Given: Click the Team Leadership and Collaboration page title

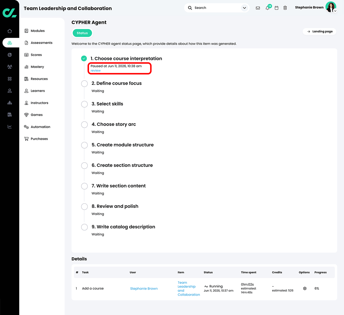Looking at the screenshot, I should pos(68,8).
